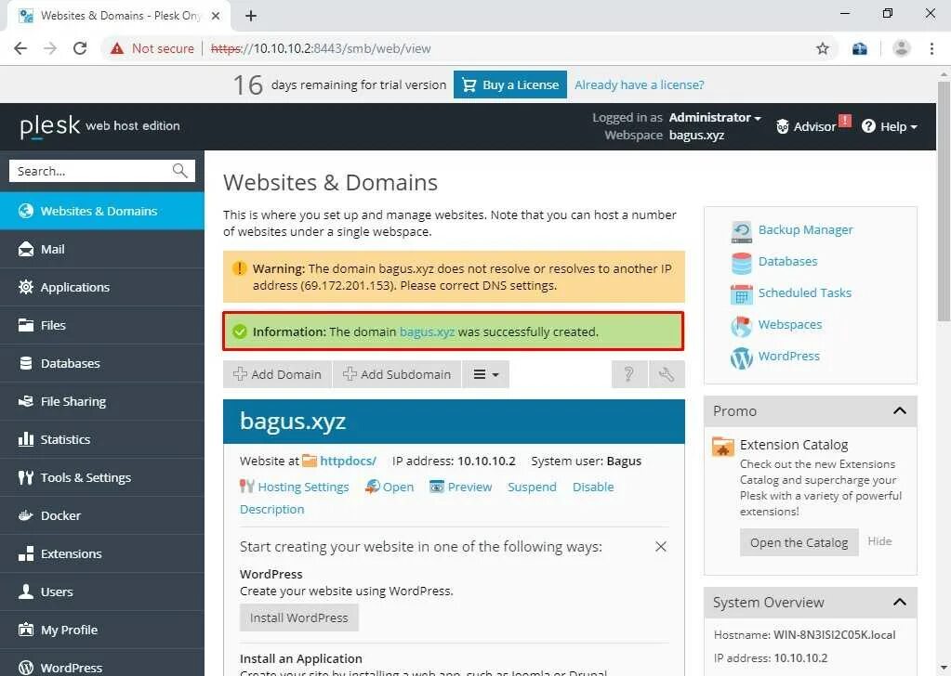Open Databases item in left sidebar
The image size is (951, 676).
[102, 363]
